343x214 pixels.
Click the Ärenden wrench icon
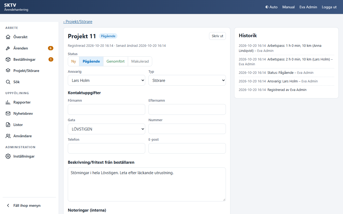8,48
